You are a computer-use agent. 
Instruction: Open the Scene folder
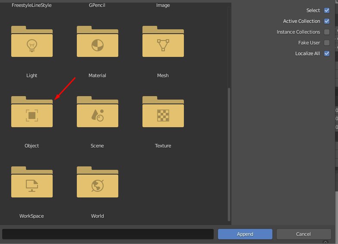pyautogui.click(x=98, y=112)
